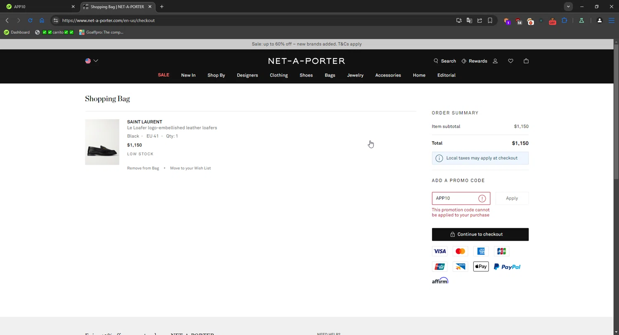Open the Shop By menu

pos(216,75)
